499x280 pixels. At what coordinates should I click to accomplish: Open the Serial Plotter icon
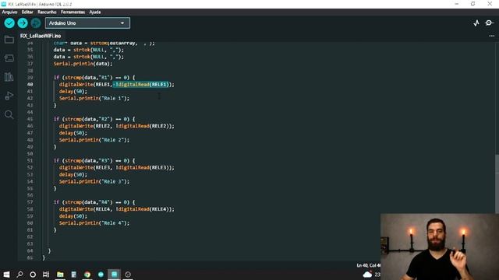[476, 23]
